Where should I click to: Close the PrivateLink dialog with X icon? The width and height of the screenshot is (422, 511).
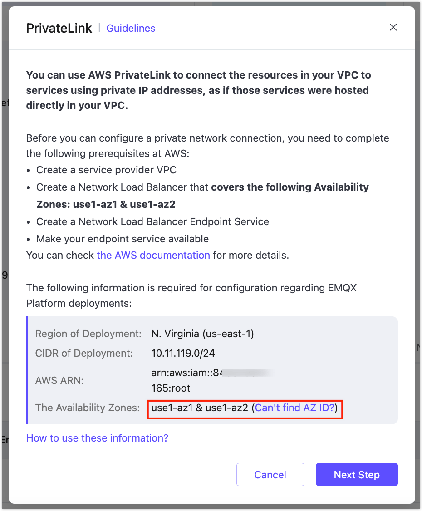(393, 27)
